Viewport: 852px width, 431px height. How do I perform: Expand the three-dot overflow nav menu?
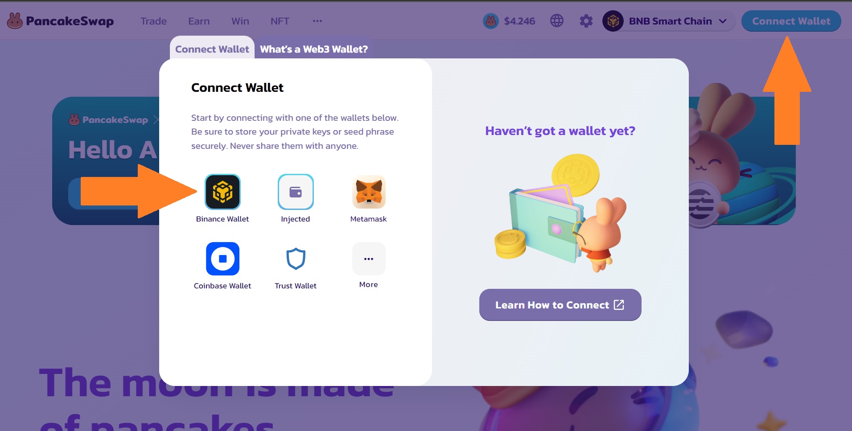[x=317, y=21]
